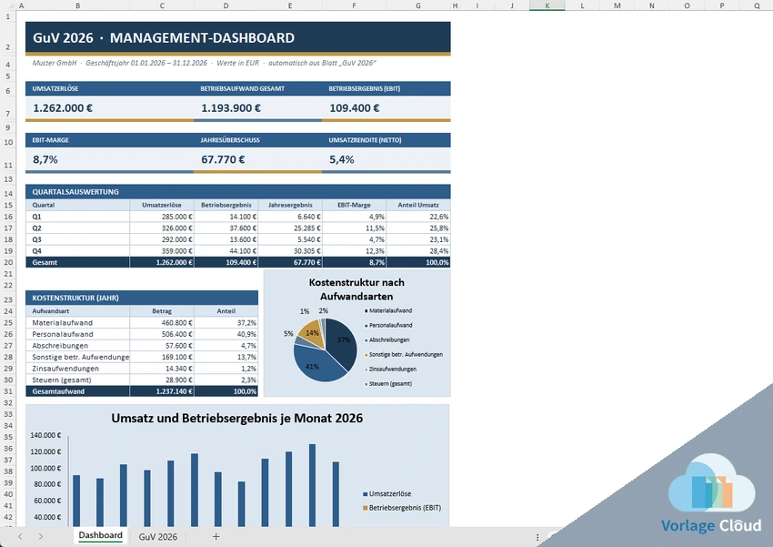This screenshot has width=773, height=547.
Task: Select the subtitle line Muster GmbH Geschäftsjahr
Action: [x=204, y=63]
